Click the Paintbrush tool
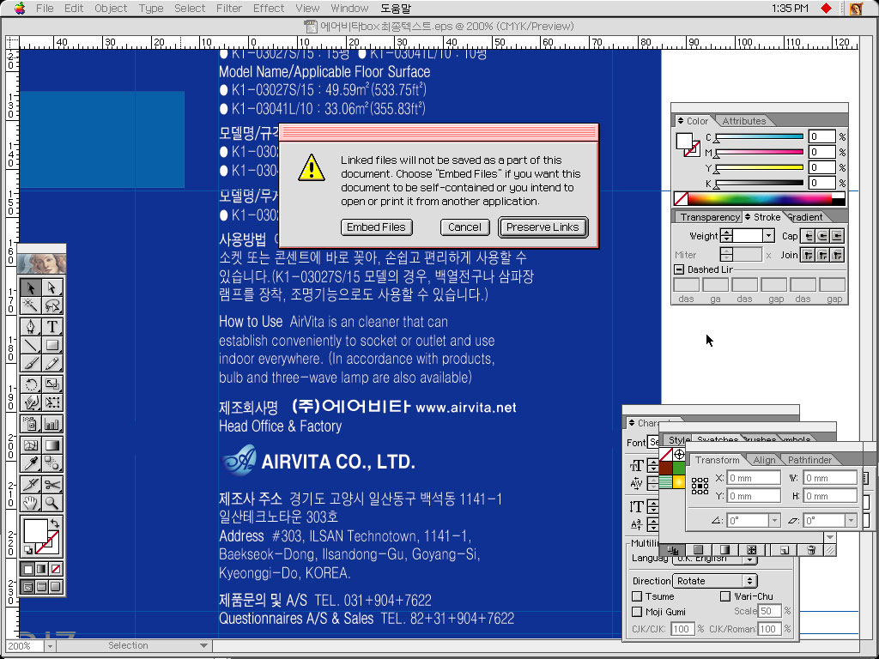The width and height of the screenshot is (879, 659). pyautogui.click(x=31, y=366)
